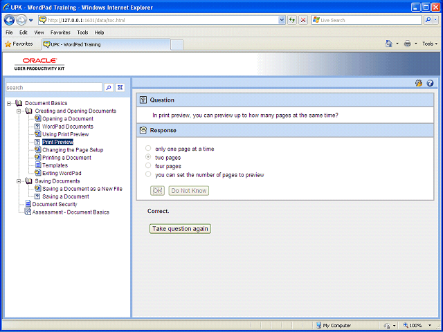
Task: Click the Back navigation arrow
Action: [x=9, y=20]
